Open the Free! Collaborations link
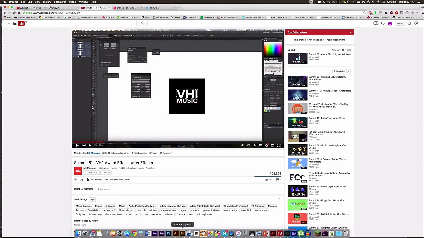424x238 pixels. click(x=297, y=32)
